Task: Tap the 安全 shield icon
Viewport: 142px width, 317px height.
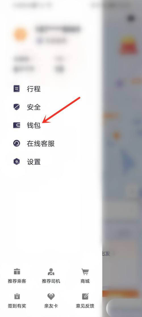Action: 16,107
